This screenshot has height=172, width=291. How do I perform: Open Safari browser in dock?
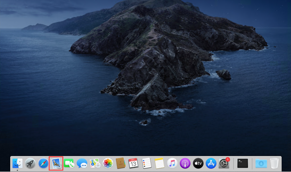point(43,163)
